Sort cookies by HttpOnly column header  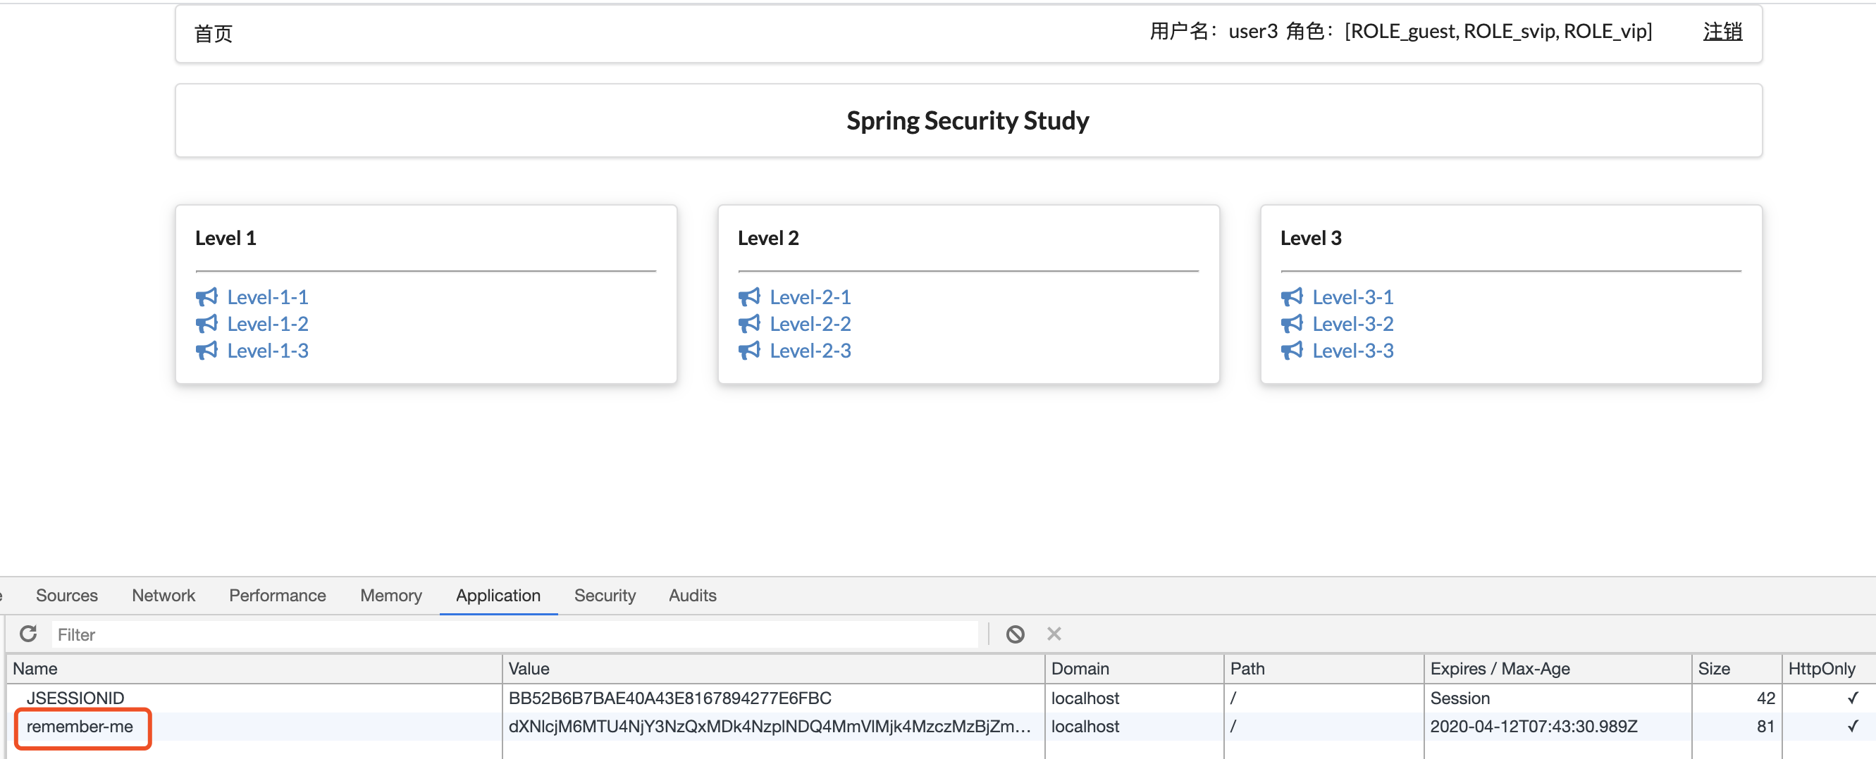(1829, 669)
